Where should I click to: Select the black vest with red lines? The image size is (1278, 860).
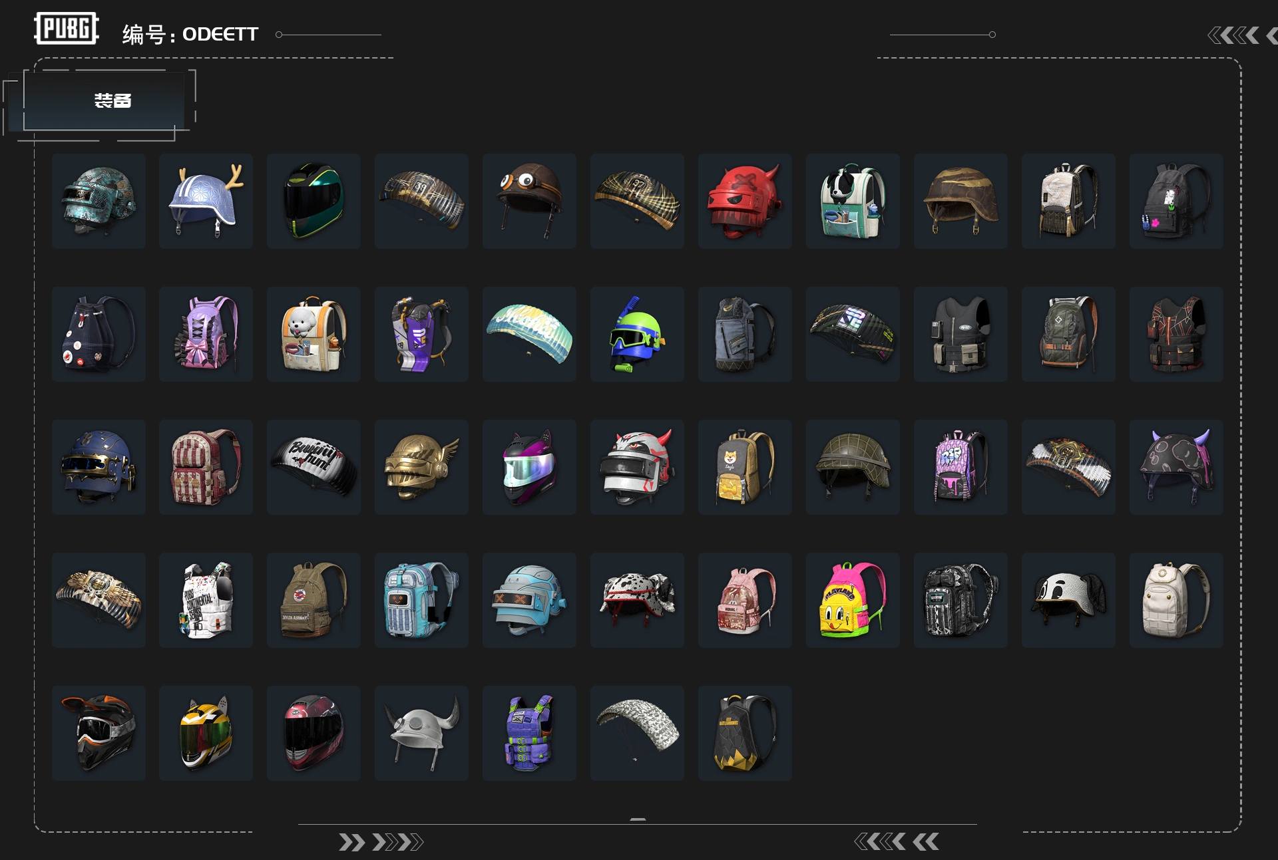click(x=1176, y=334)
